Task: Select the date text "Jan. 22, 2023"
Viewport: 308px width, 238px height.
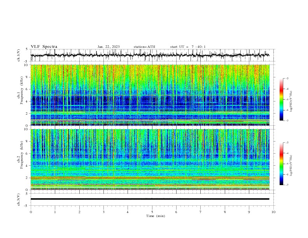Action: coord(108,47)
